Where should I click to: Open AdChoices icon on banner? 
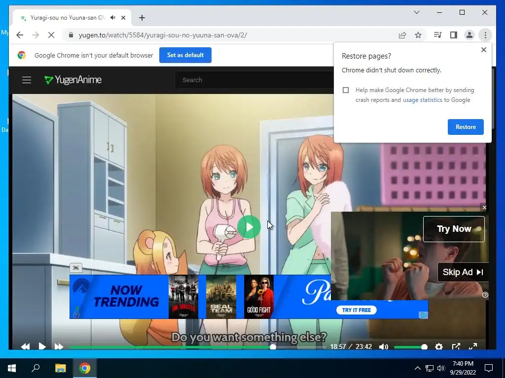[x=425, y=315]
